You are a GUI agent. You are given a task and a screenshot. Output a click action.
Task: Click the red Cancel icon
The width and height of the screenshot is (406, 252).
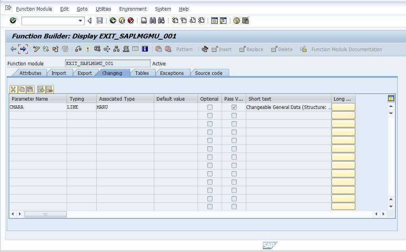point(131,21)
